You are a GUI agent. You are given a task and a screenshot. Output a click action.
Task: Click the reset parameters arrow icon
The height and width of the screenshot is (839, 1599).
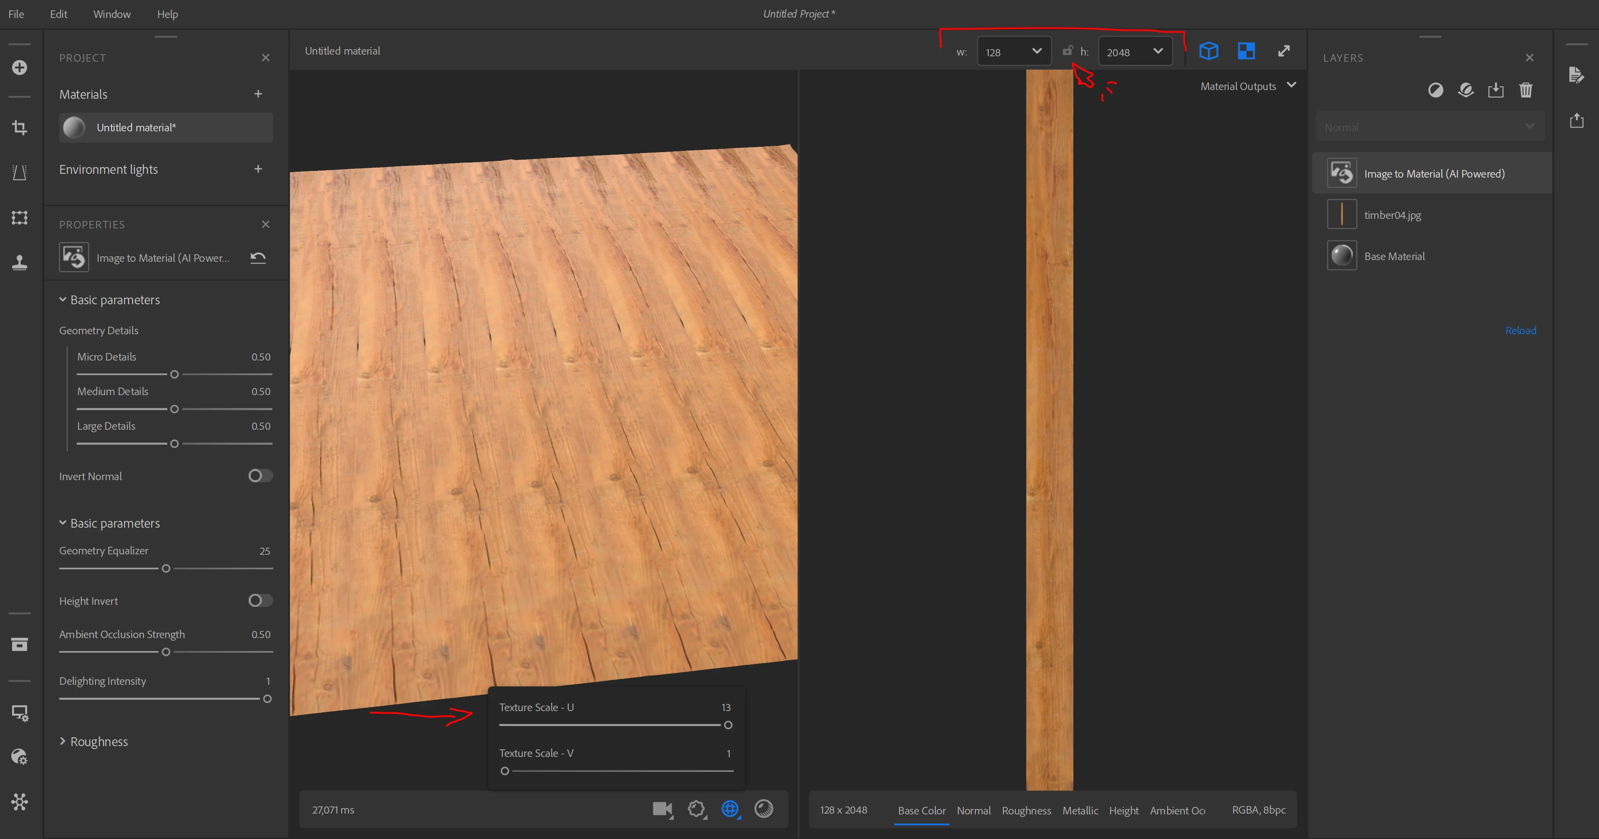258,257
